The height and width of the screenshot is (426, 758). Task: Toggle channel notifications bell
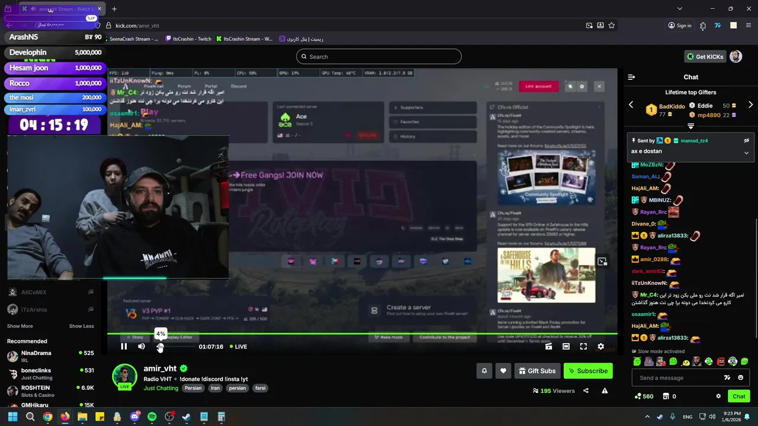(x=484, y=371)
